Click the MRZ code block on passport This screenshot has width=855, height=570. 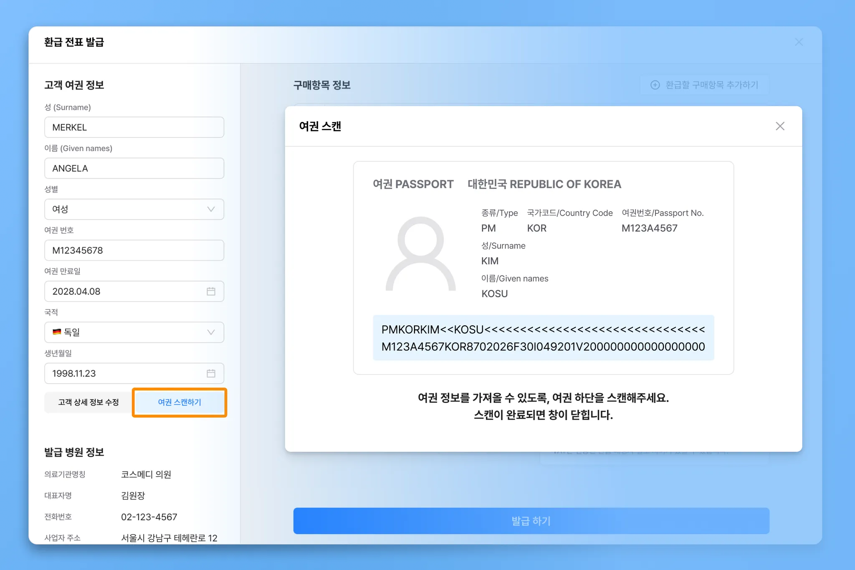(x=543, y=338)
